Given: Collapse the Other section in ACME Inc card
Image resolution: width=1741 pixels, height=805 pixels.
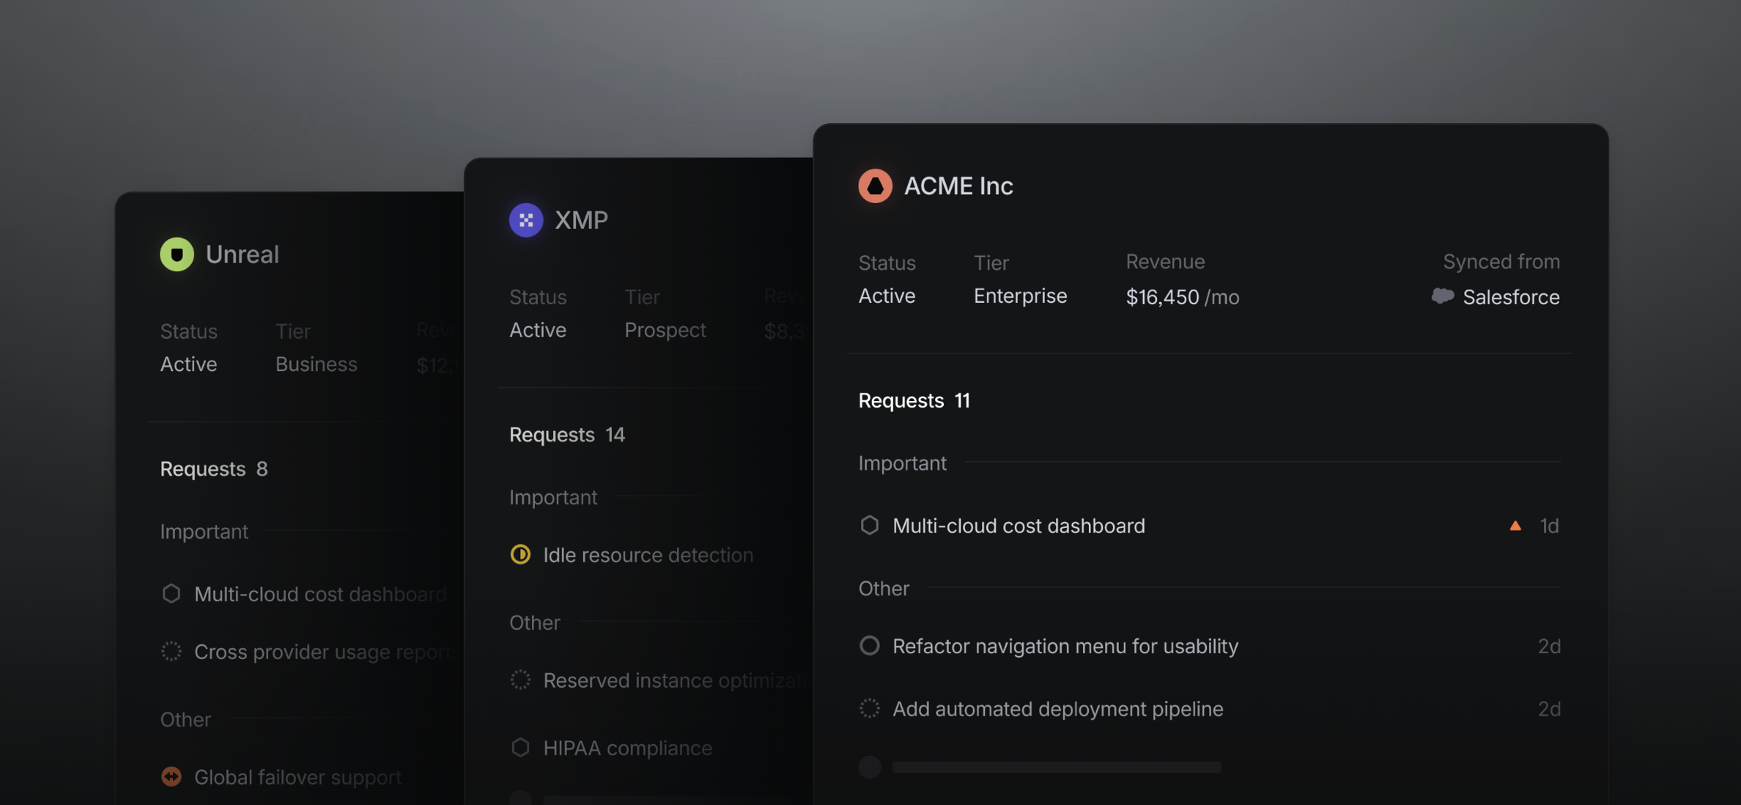Looking at the screenshot, I should click(x=884, y=589).
